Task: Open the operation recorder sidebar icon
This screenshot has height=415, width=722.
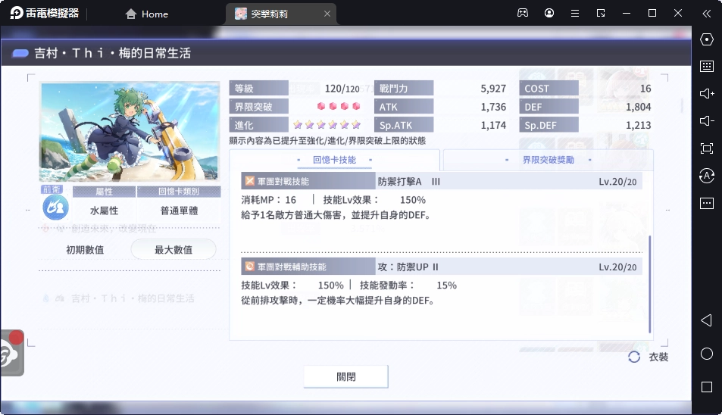Action: coord(706,175)
